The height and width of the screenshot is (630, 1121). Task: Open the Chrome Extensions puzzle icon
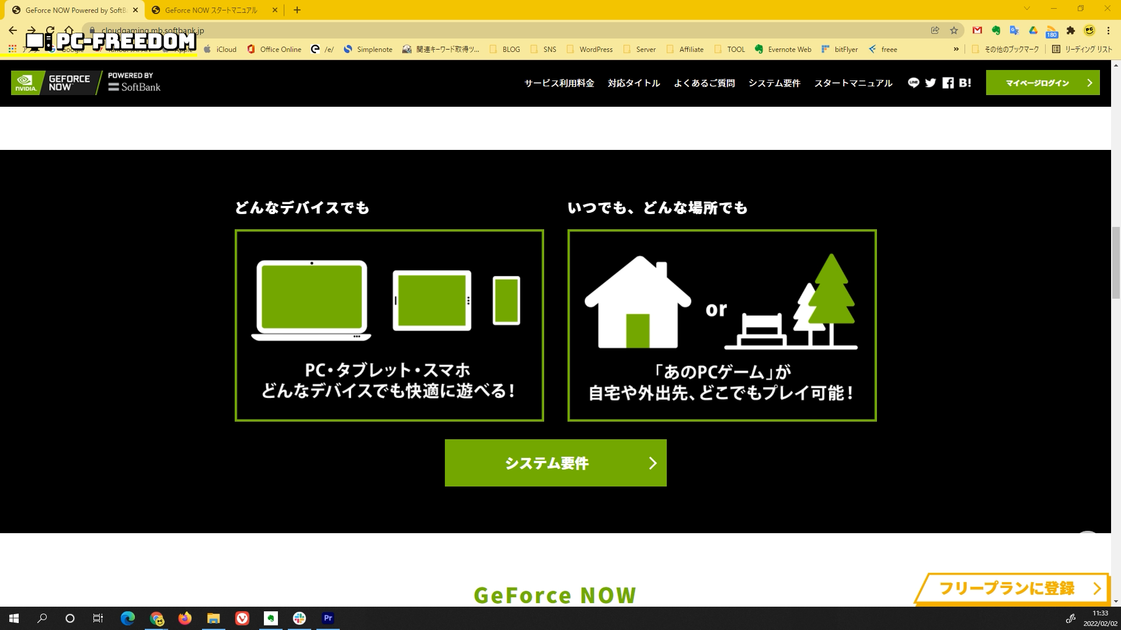point(1071,30)
